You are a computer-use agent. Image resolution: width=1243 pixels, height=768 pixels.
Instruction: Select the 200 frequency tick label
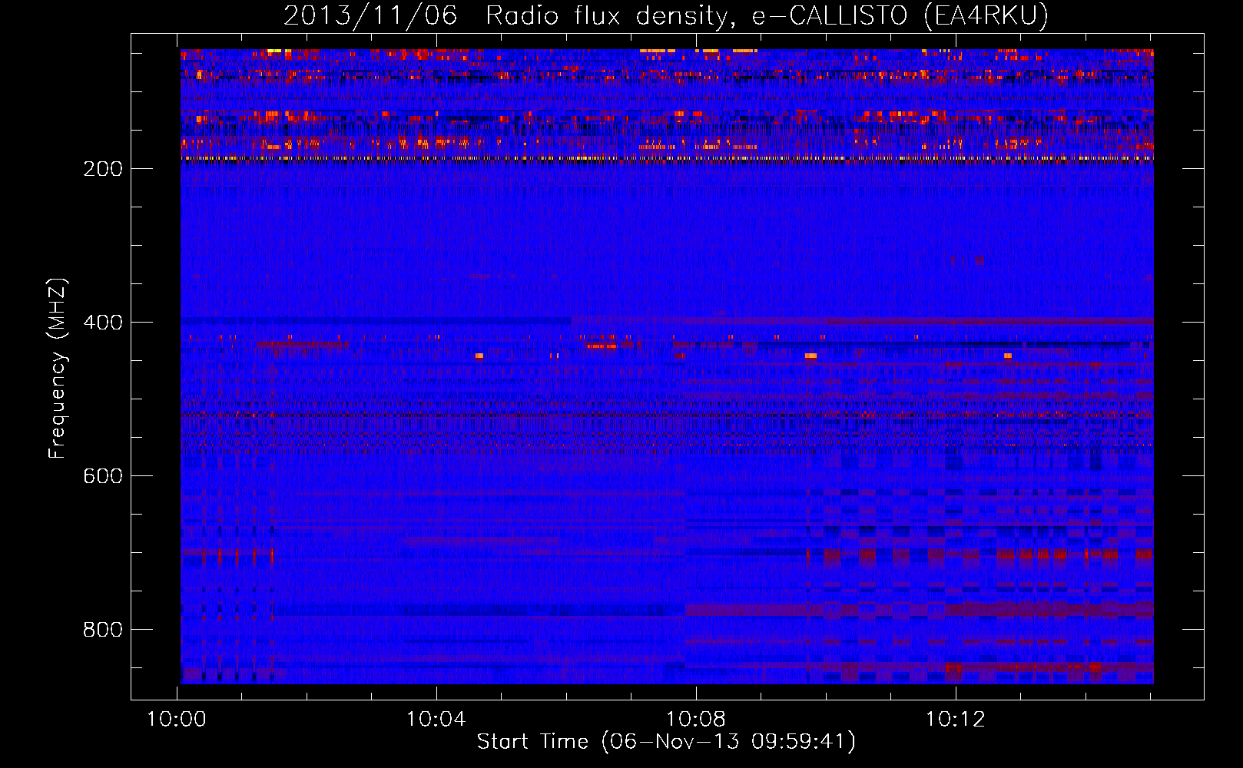pos(103,169)
